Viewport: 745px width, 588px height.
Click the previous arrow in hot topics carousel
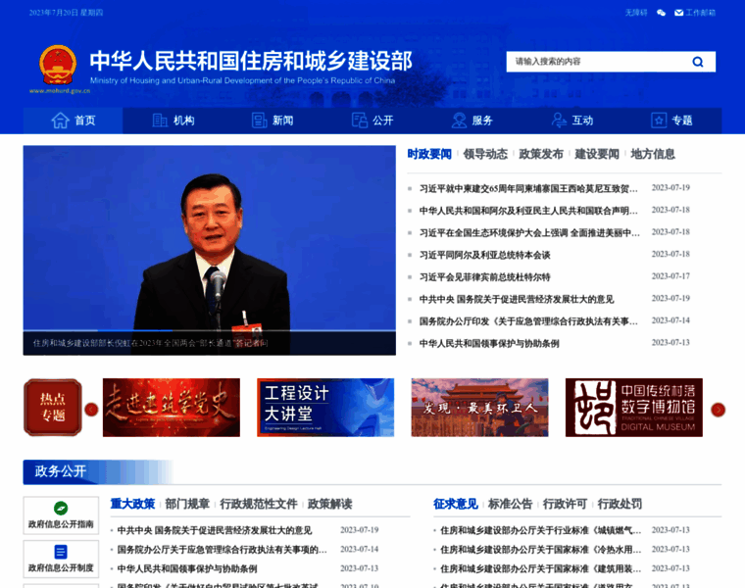(x=91, y=410)
